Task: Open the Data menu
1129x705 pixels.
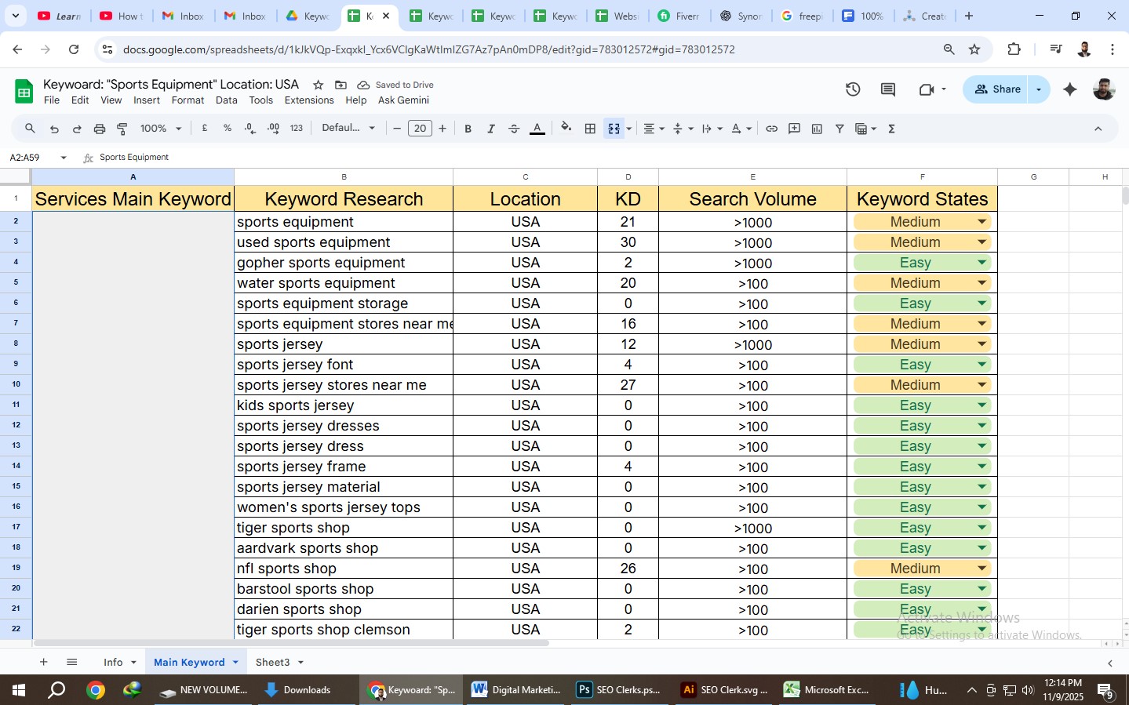Action: click(x=226, y=100)
